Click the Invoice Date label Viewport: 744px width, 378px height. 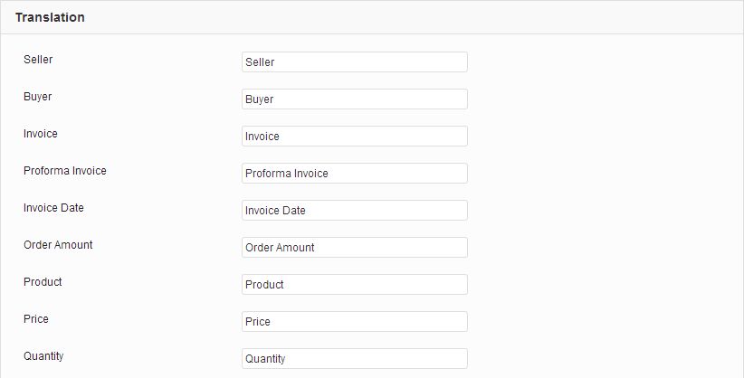53,208
